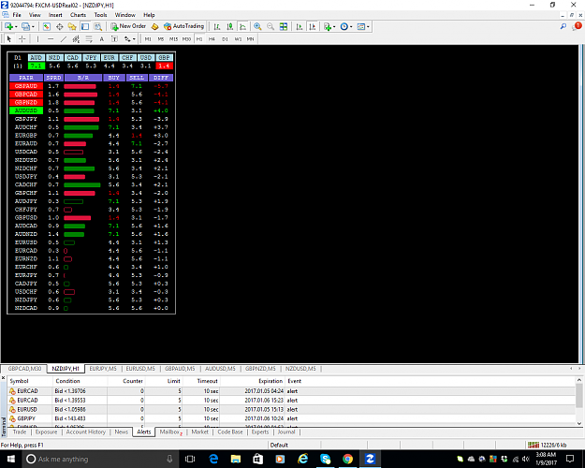Open the Tools menu
Image resolution: width=585 pixels, height=468 pixels.
100,15
